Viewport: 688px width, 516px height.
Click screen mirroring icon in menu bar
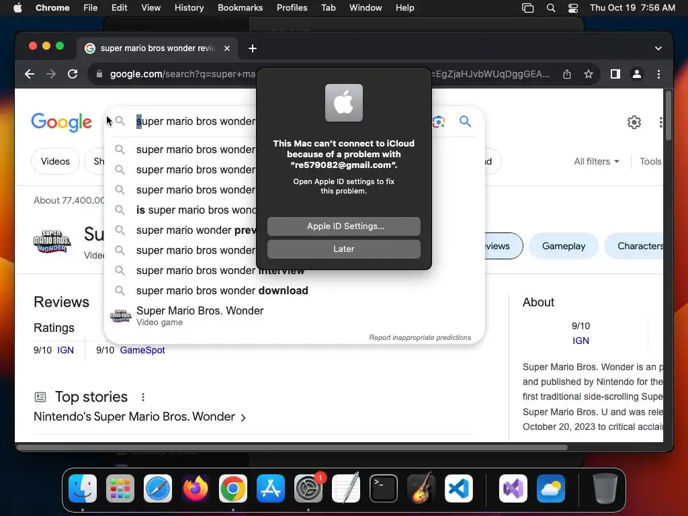point(528,8)
